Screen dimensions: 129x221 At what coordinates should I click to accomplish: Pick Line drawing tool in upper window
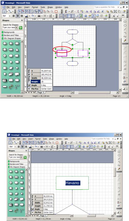click(125, 29)
